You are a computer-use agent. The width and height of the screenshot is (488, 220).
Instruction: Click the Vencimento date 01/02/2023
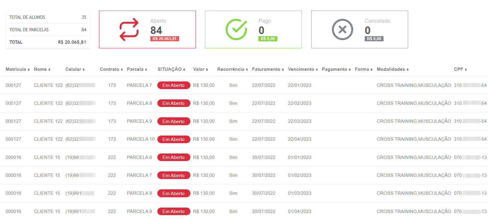300,175
